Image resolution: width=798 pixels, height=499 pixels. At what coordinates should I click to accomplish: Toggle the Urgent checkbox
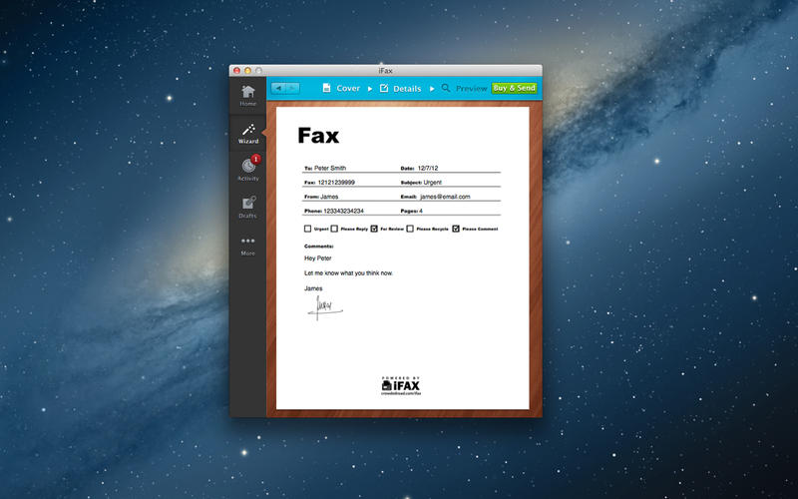click(x=307, y=229)
